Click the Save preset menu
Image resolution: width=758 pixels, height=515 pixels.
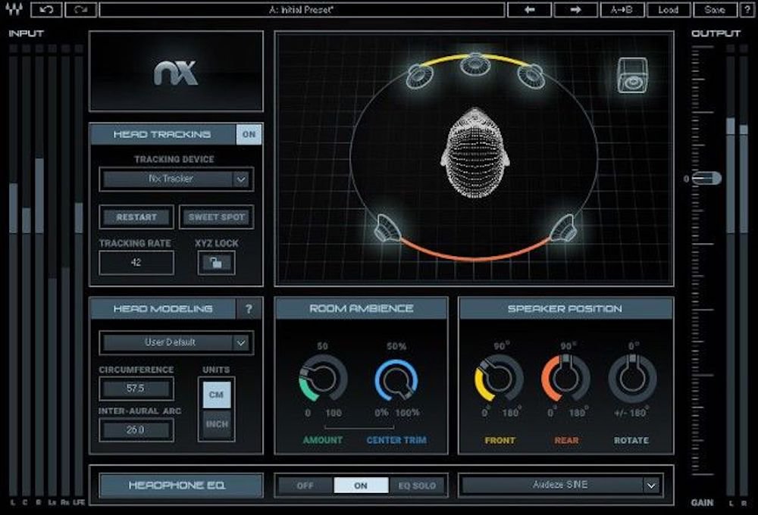click(715, 10)
